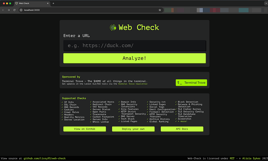Screen dimensions: 268x161
Task: Click 'Block Detection' check item
Action: (x=188, y=102)
